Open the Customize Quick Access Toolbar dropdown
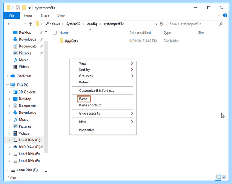Viewport: 232px width, 184px height. 29,8
